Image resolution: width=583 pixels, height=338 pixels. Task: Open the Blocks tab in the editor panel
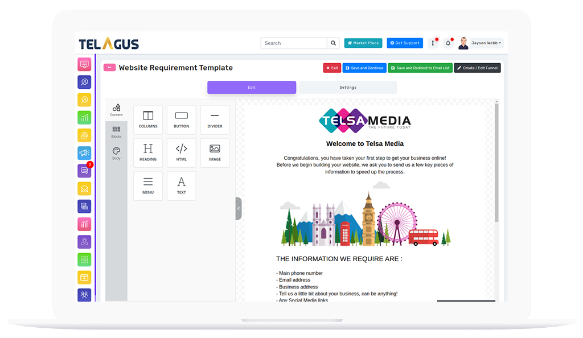(x=116, y=133)
